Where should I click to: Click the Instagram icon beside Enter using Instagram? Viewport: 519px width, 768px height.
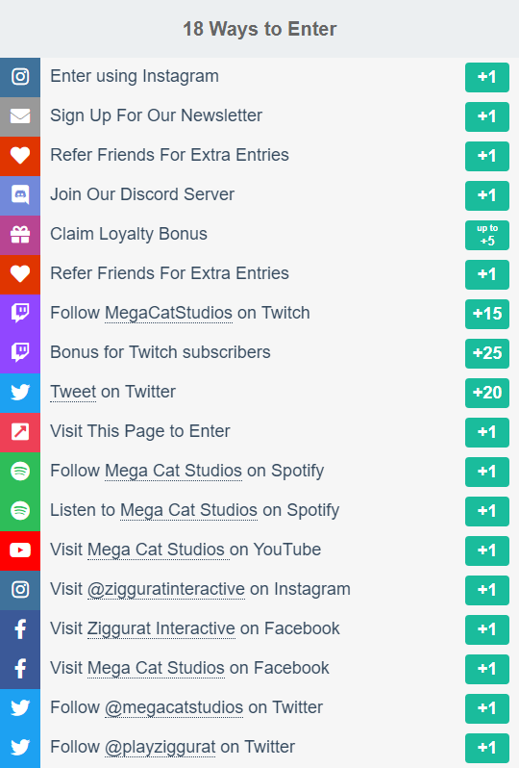(x=20, y=77)
